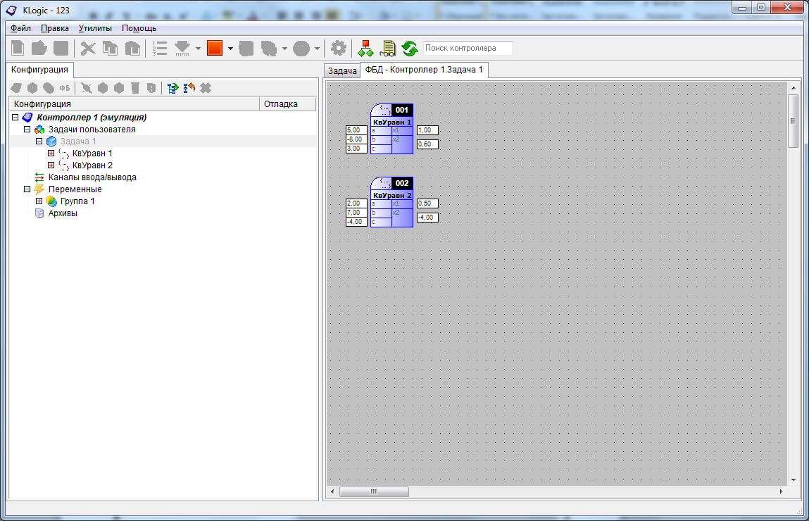
Task: Click the red stop emulation square icon
Action: [215, 48]
